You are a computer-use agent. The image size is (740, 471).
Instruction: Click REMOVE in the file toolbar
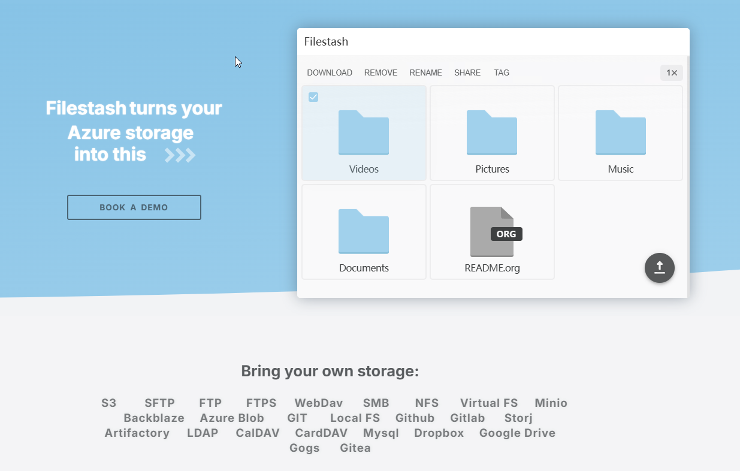[380, 73]
